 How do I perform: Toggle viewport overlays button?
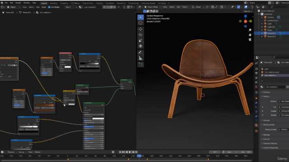[x=246, y=7]
